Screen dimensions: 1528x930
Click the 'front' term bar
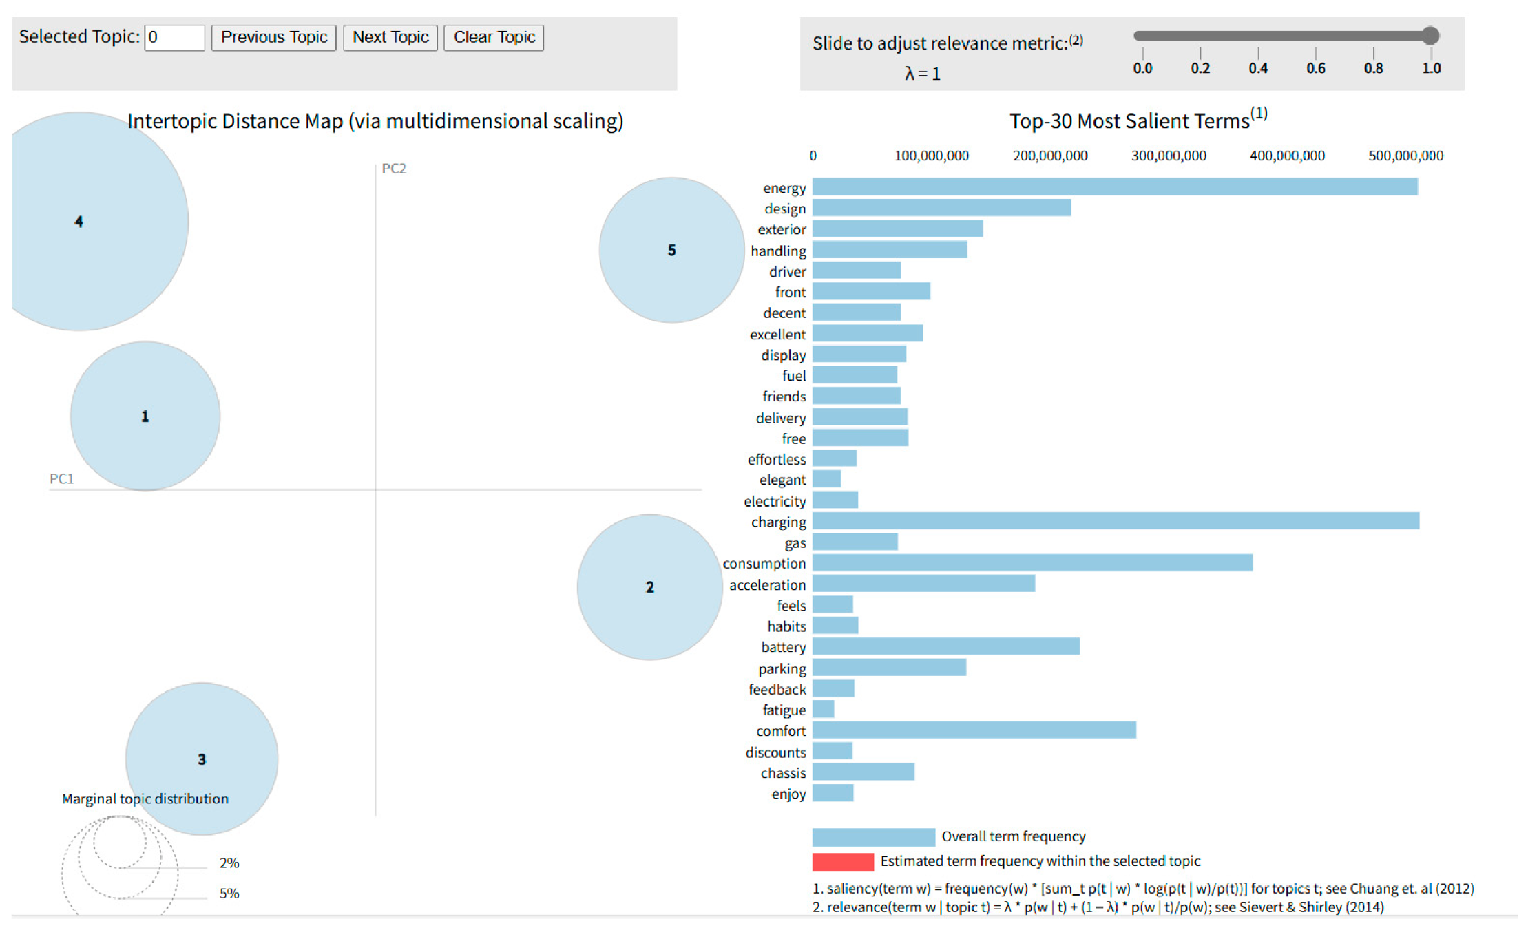[x=871, y=291]
